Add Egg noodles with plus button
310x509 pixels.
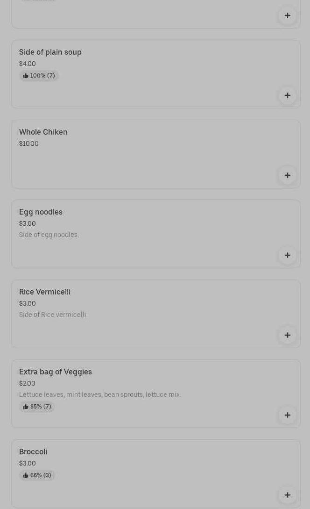287,255
